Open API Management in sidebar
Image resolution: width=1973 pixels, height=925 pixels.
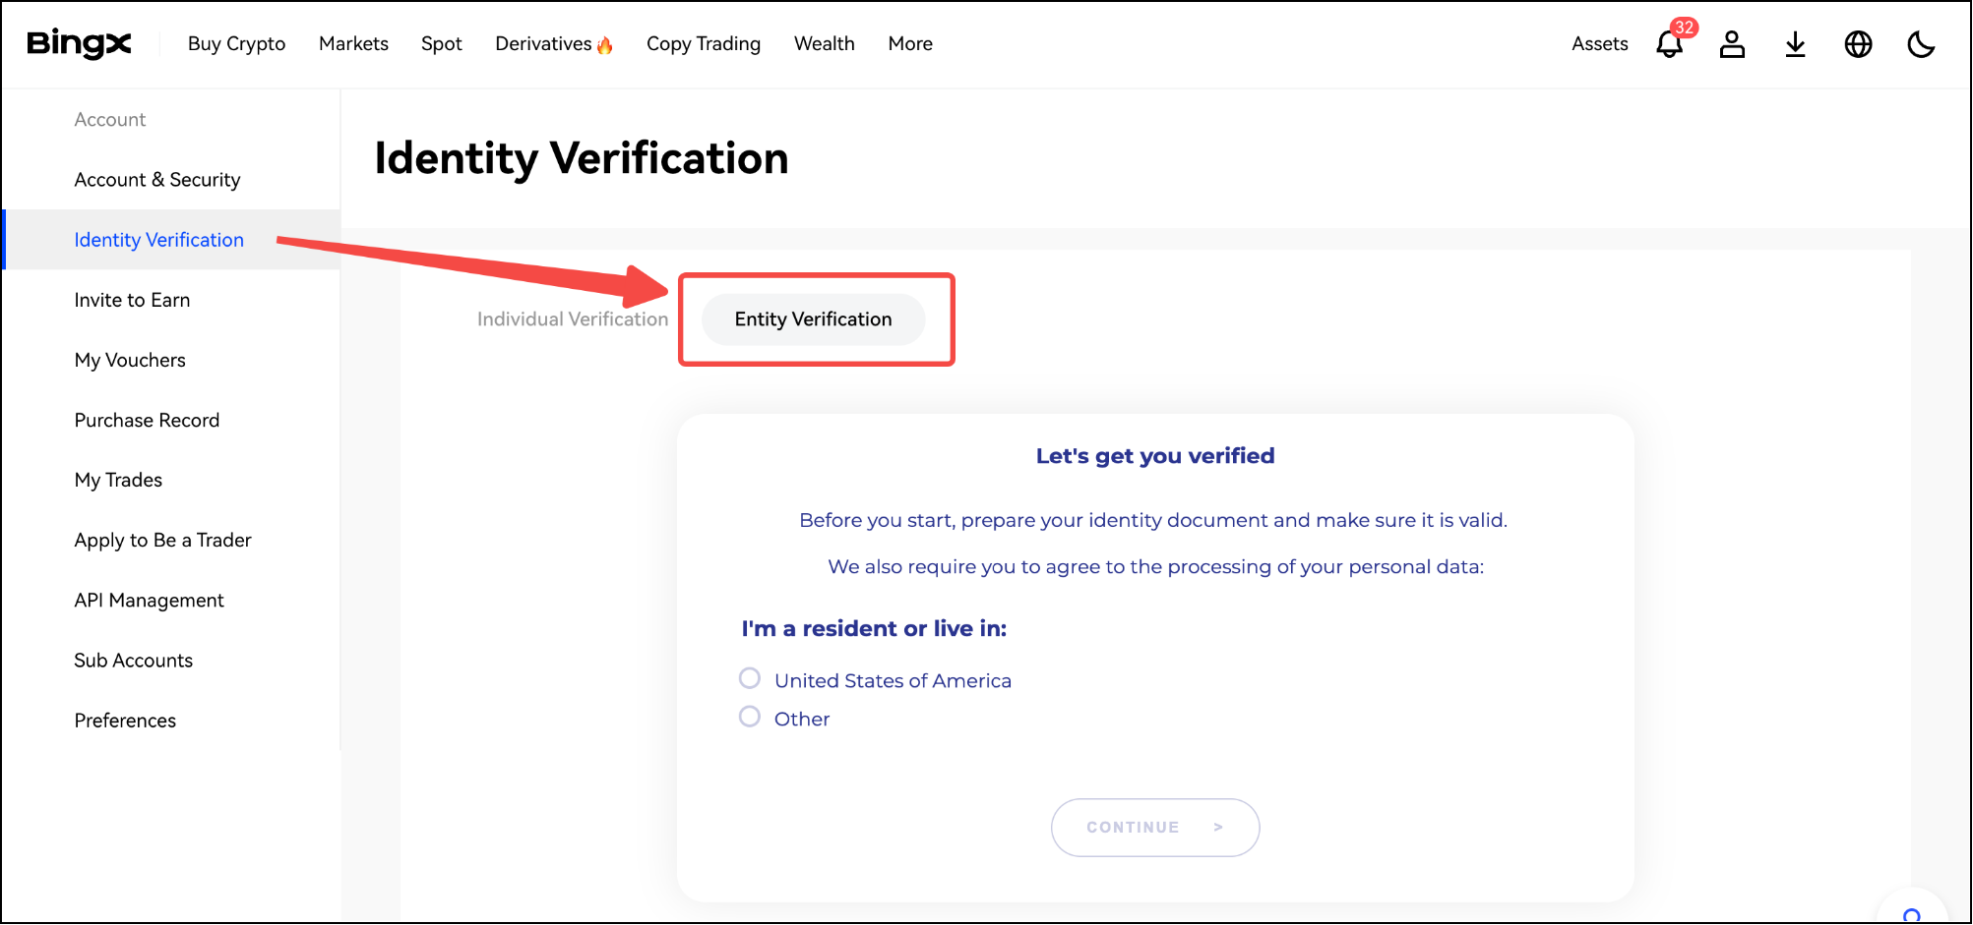[x=150, y=601]
